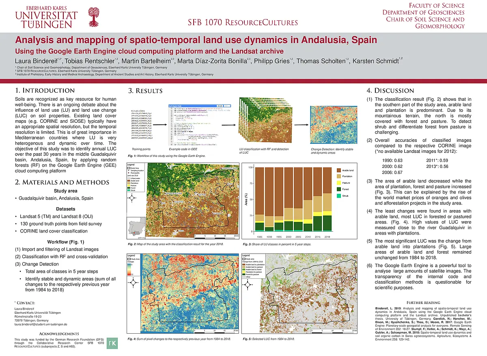Click the laura.bindereif@student.uni-tuebingen.de email address

[x=40, y=325]
